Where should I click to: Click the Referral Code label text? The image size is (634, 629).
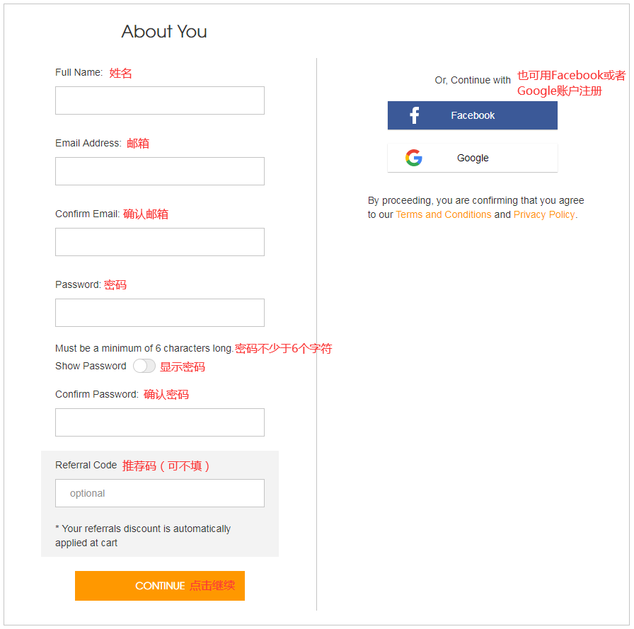[x=86, y=465]
